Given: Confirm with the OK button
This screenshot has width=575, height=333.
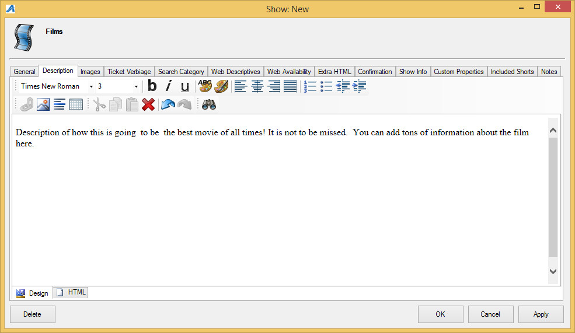Looking at the screenshot, I should pyautogui.click(x=440, y=314).
